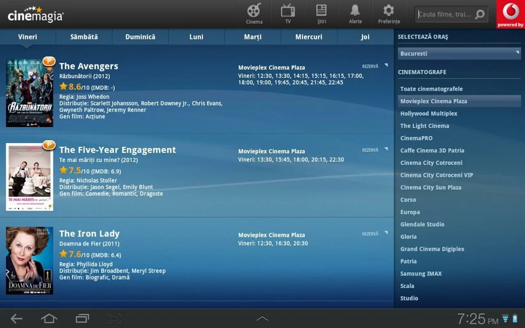Switch to the Joi tab
The image size is (525, 328).
pyautogui.click(x=365, y=37)
